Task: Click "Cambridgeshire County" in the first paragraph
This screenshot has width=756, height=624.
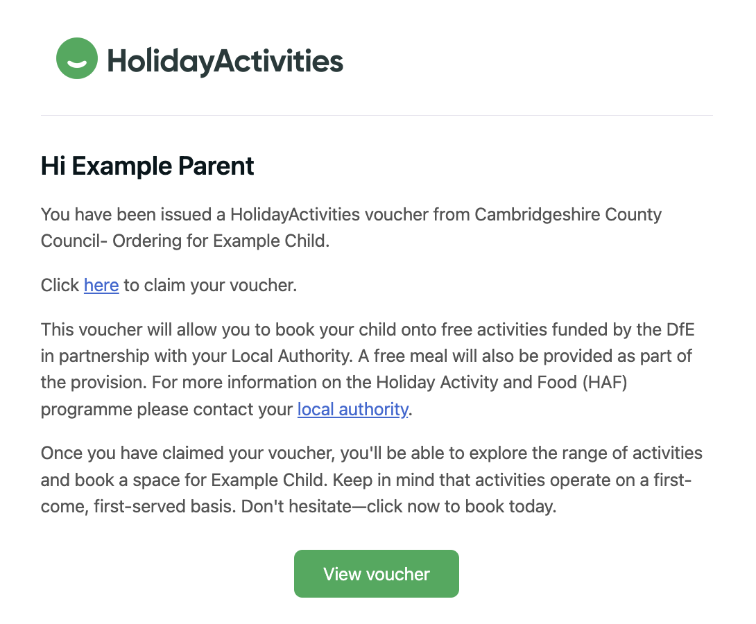Action: pos(568,214)
